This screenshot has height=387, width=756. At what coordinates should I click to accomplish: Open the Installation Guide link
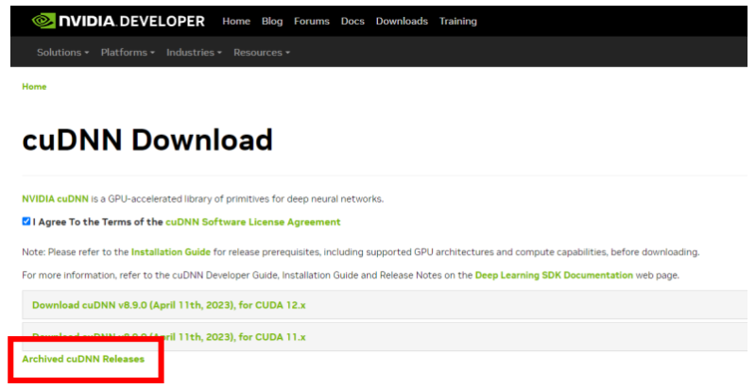pyautogui.click(x=171, y=252)
